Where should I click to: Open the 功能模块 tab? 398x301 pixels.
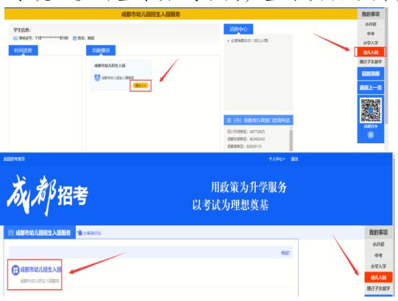click(101, 51)
